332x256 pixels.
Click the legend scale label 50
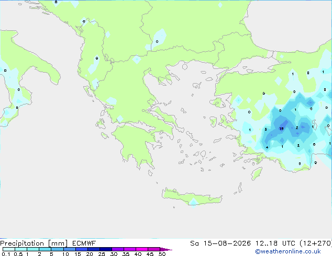click(162, 254)
